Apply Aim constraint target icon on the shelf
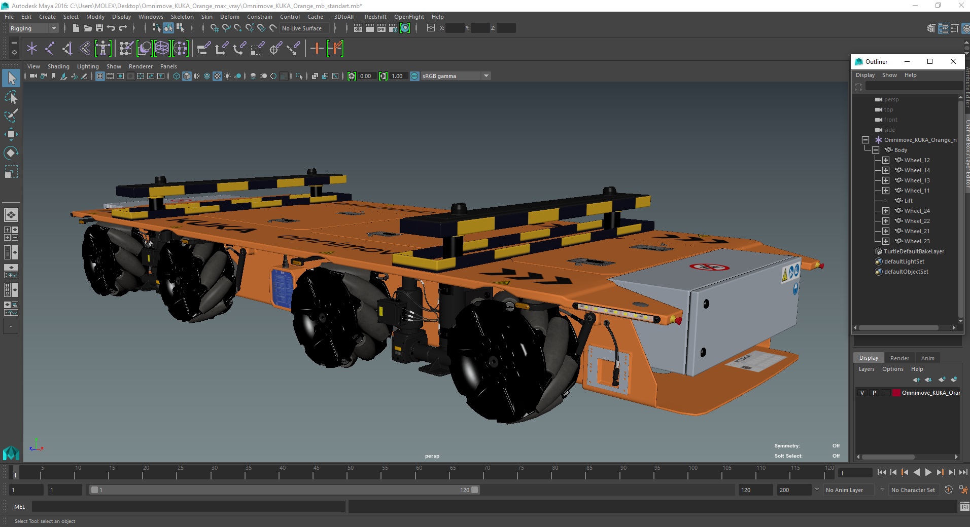Viewport: 970px width, 527px height. (275, 49)
